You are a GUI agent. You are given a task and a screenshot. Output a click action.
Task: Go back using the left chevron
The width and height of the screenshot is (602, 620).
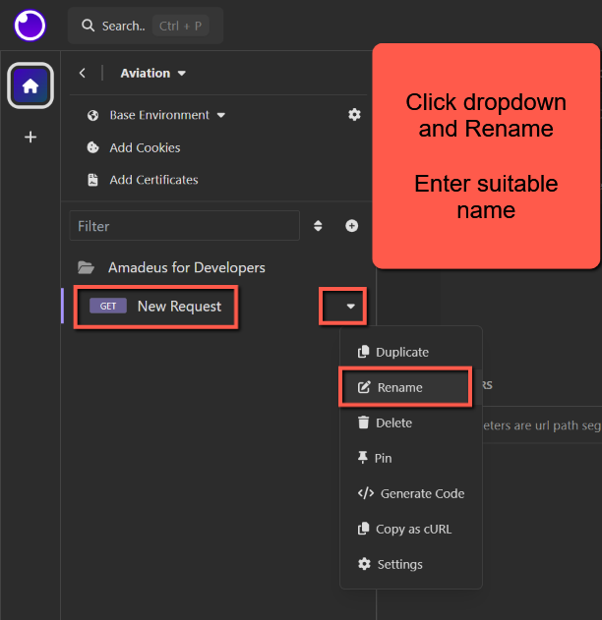click(82, 73)
